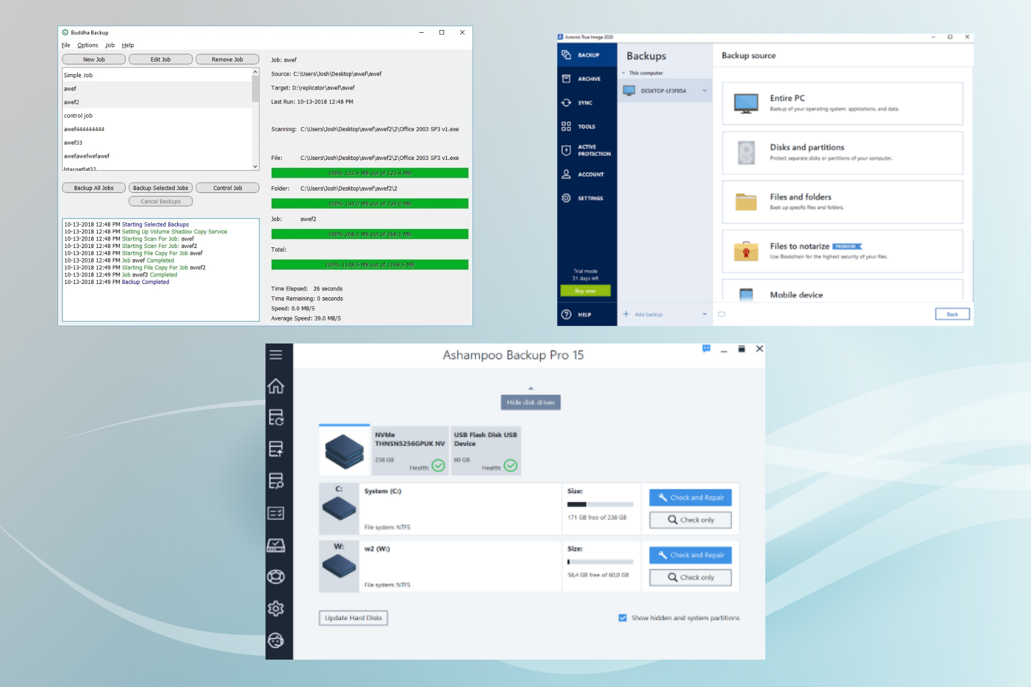Collapse disk drives arrow above Hide button

[531, 388]
